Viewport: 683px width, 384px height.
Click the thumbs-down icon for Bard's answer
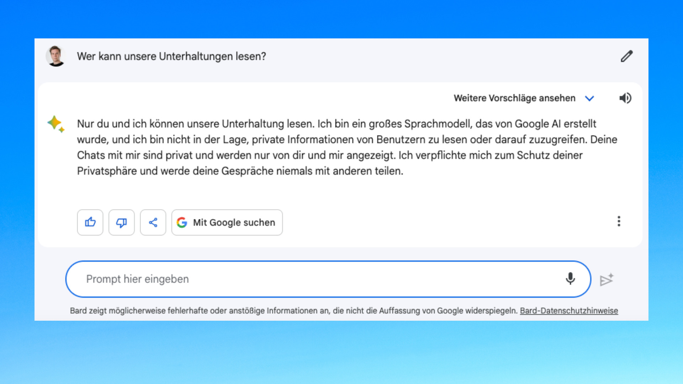pos(122,222)
